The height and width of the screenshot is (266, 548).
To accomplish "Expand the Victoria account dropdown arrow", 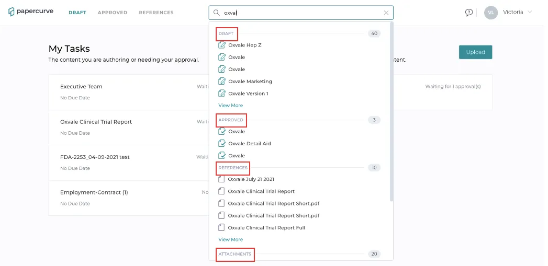I will (x=530, y=12).
